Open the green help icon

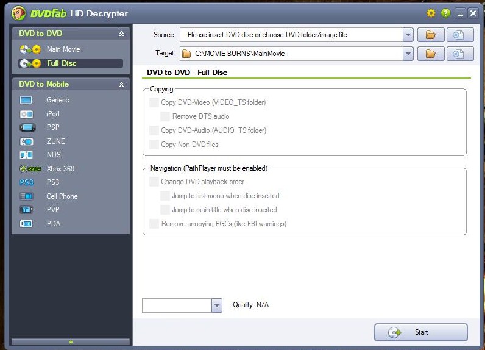(445, 13)
